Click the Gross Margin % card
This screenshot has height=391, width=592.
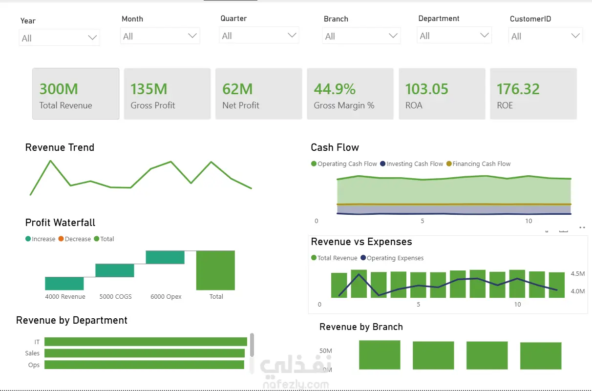click(x=350, y=94)
